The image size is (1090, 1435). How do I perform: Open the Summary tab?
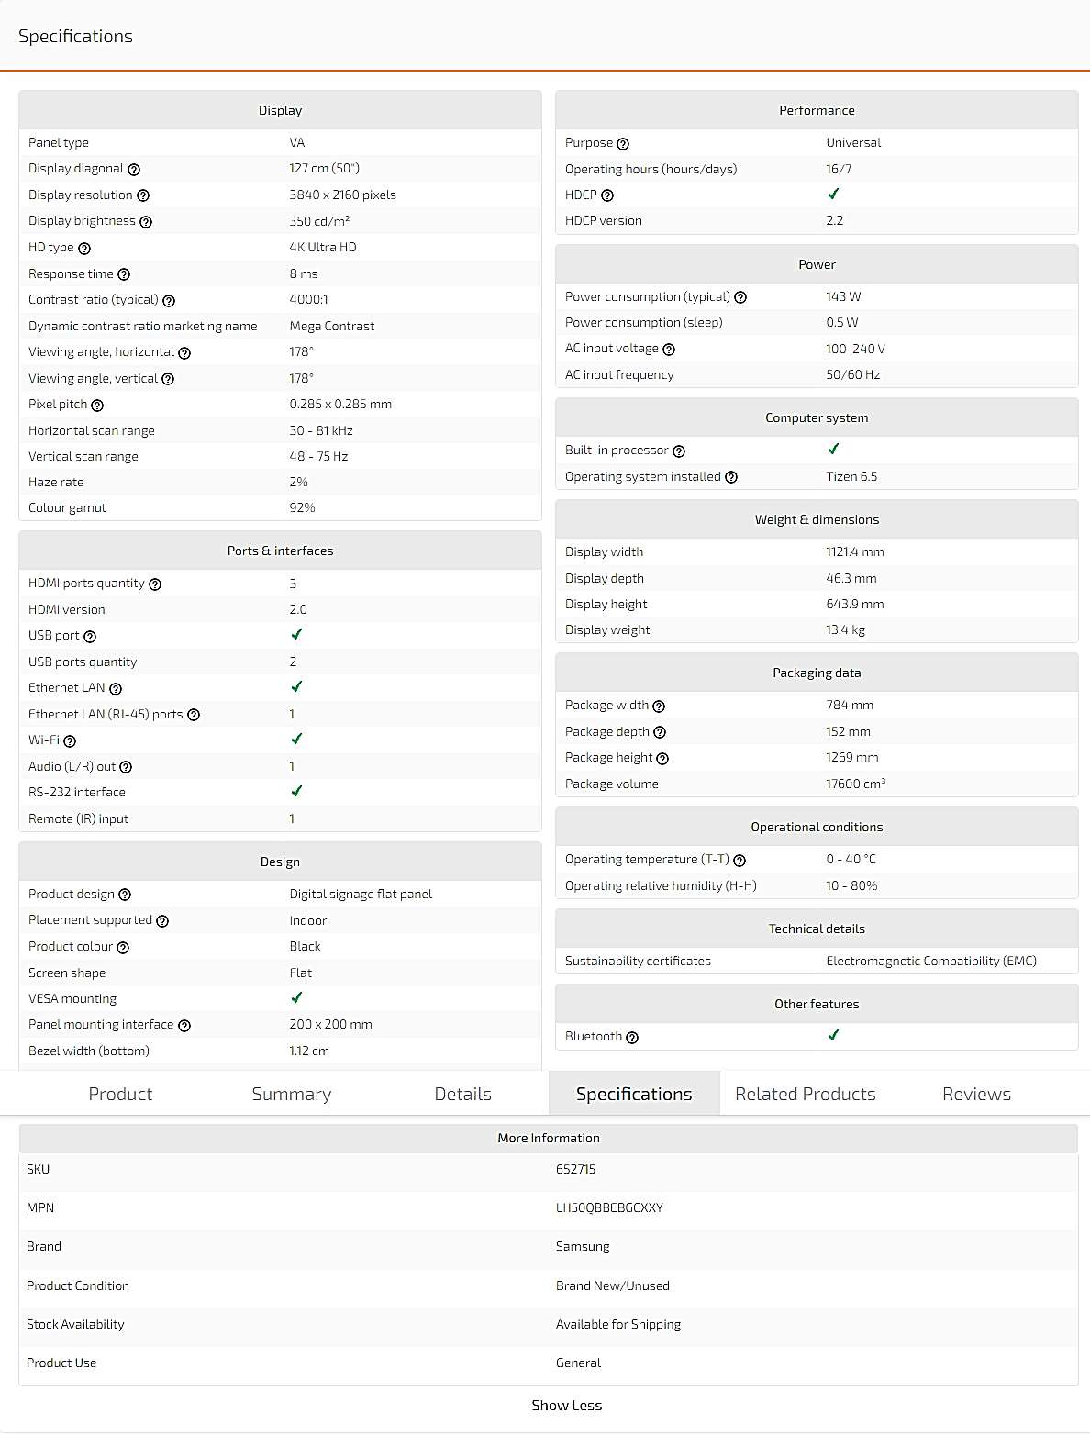(x=292, y=1094)
